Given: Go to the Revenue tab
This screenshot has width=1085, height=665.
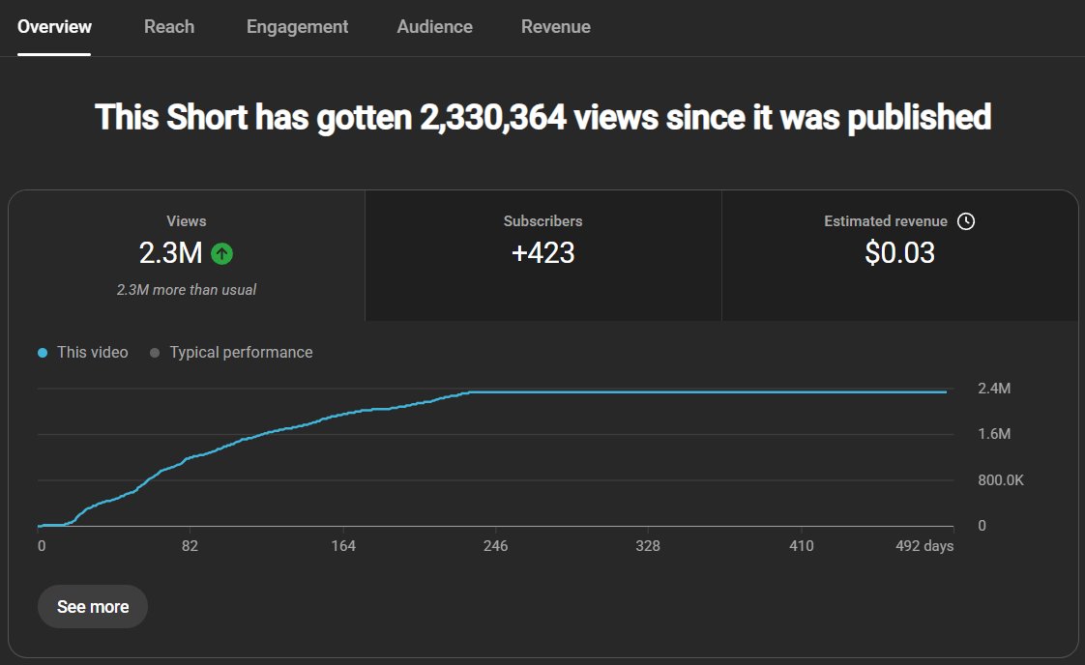Looking at the screenshot, I should pyautogui.click(x=556, y=27).
